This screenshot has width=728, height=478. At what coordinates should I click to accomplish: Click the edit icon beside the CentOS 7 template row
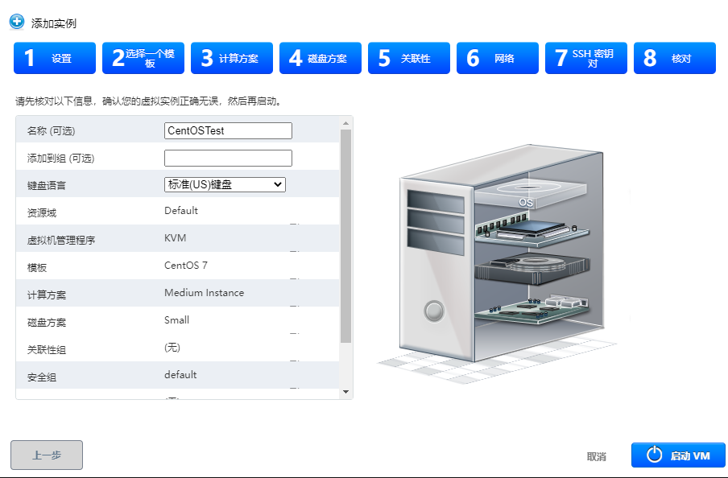[x=295, y=278]
